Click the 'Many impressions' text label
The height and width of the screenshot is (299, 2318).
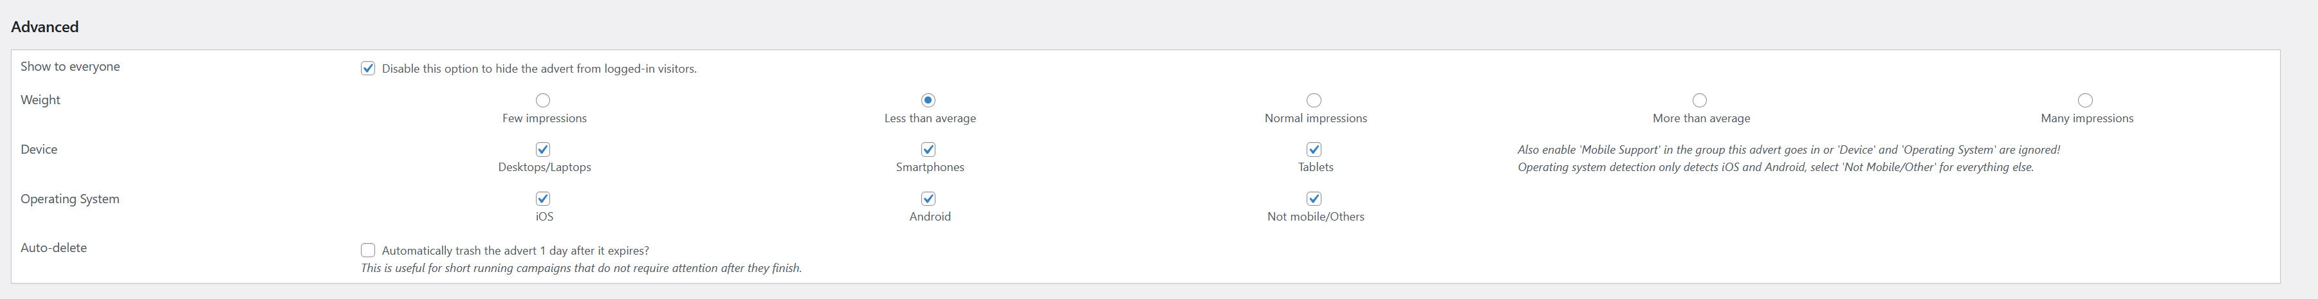pos(2087,119)
